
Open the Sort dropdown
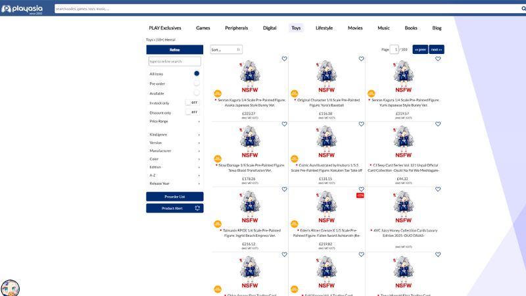coord(226,50)
